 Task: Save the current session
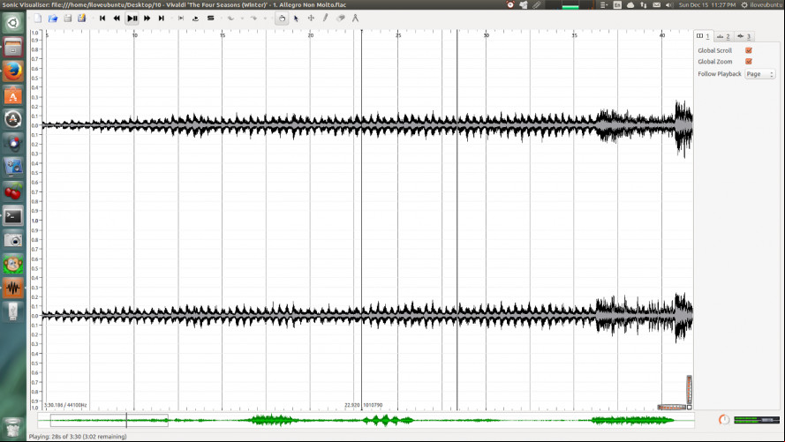67,19
